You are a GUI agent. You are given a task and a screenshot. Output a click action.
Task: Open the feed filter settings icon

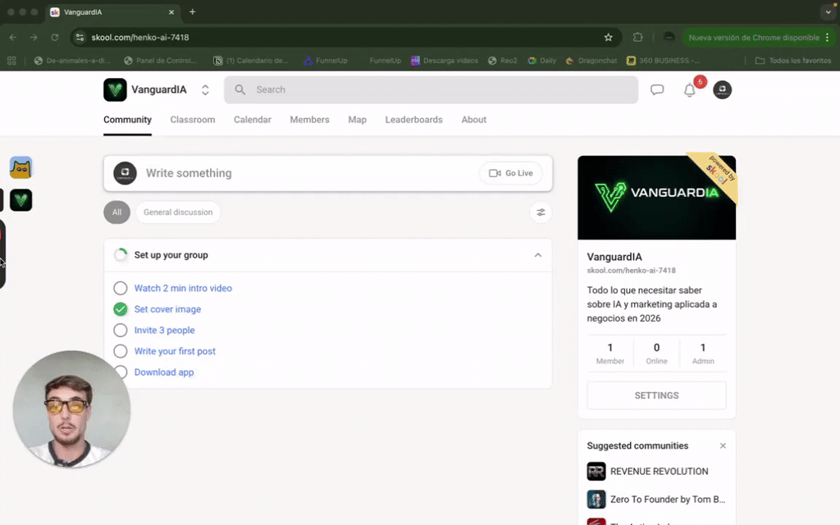(541, 212)
